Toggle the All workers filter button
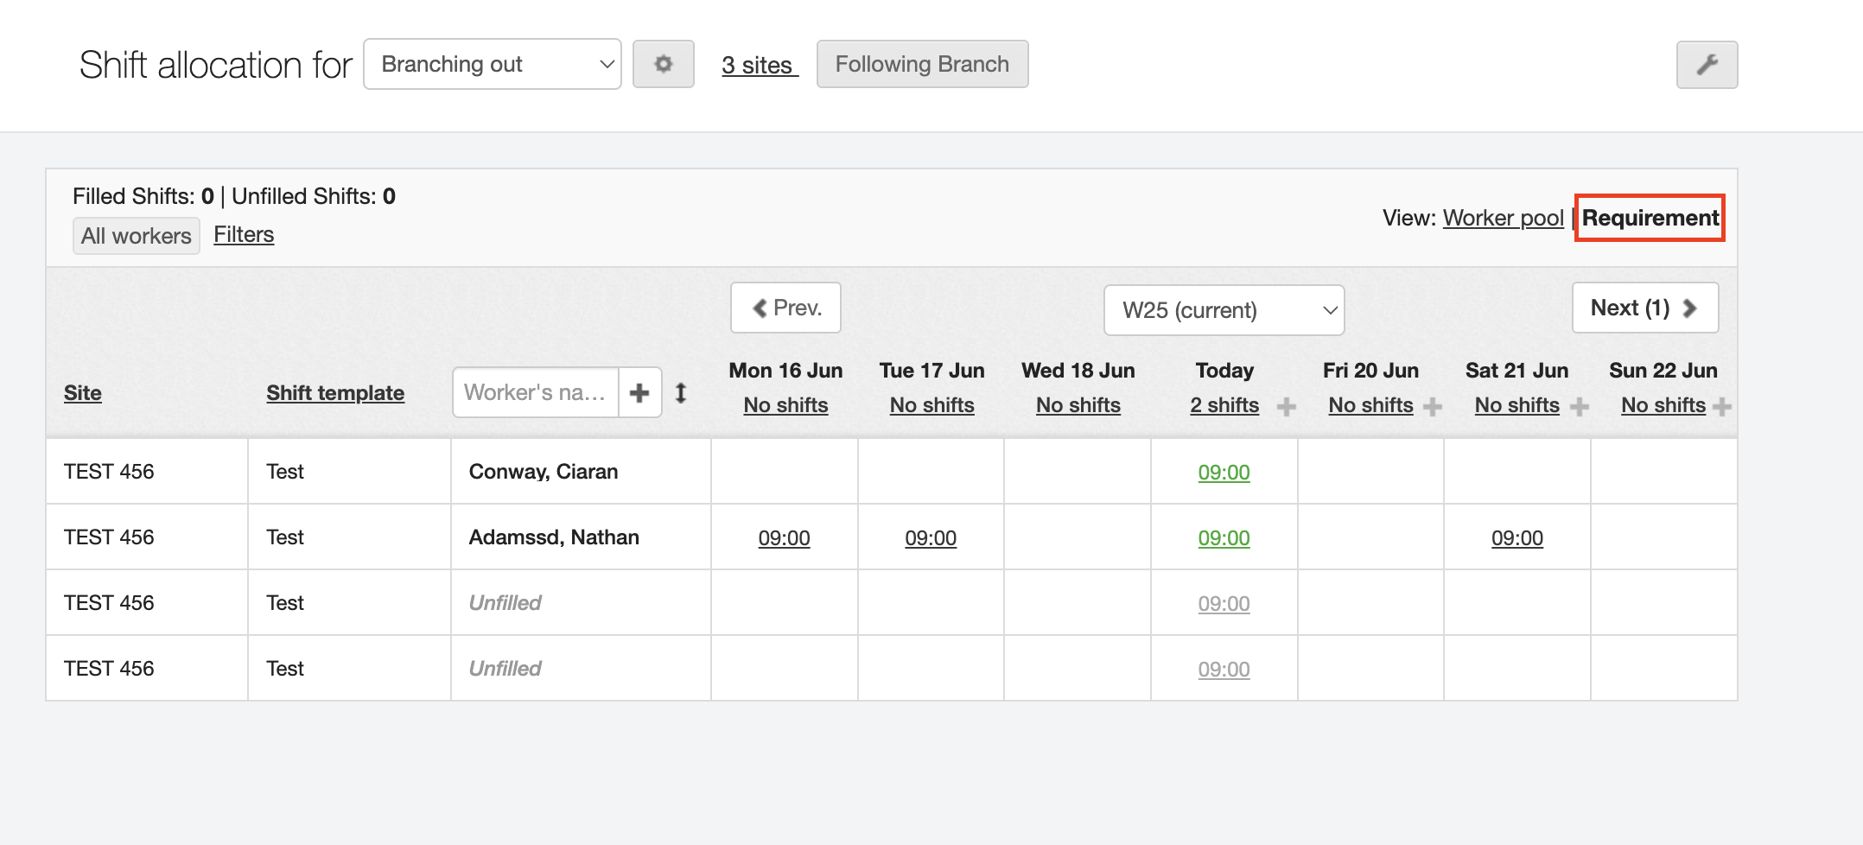 tap(137, 236)
